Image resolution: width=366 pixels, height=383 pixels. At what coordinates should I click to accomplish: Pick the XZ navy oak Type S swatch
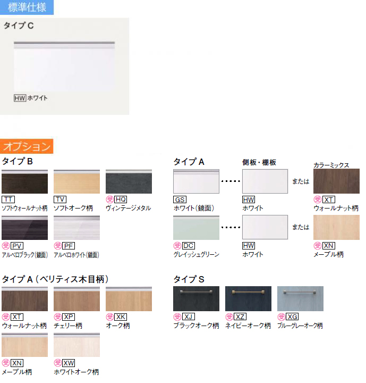click(248, 298)
